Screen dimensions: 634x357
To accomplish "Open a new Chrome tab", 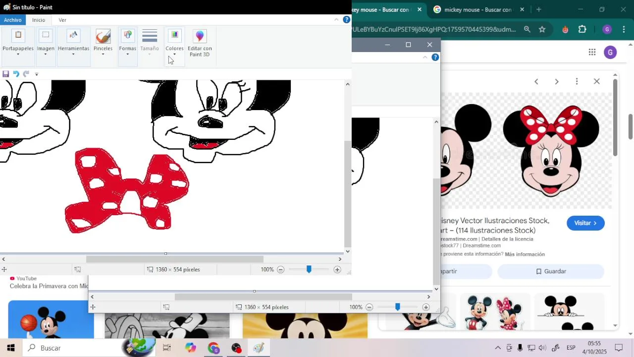I will tap(539, 9).
